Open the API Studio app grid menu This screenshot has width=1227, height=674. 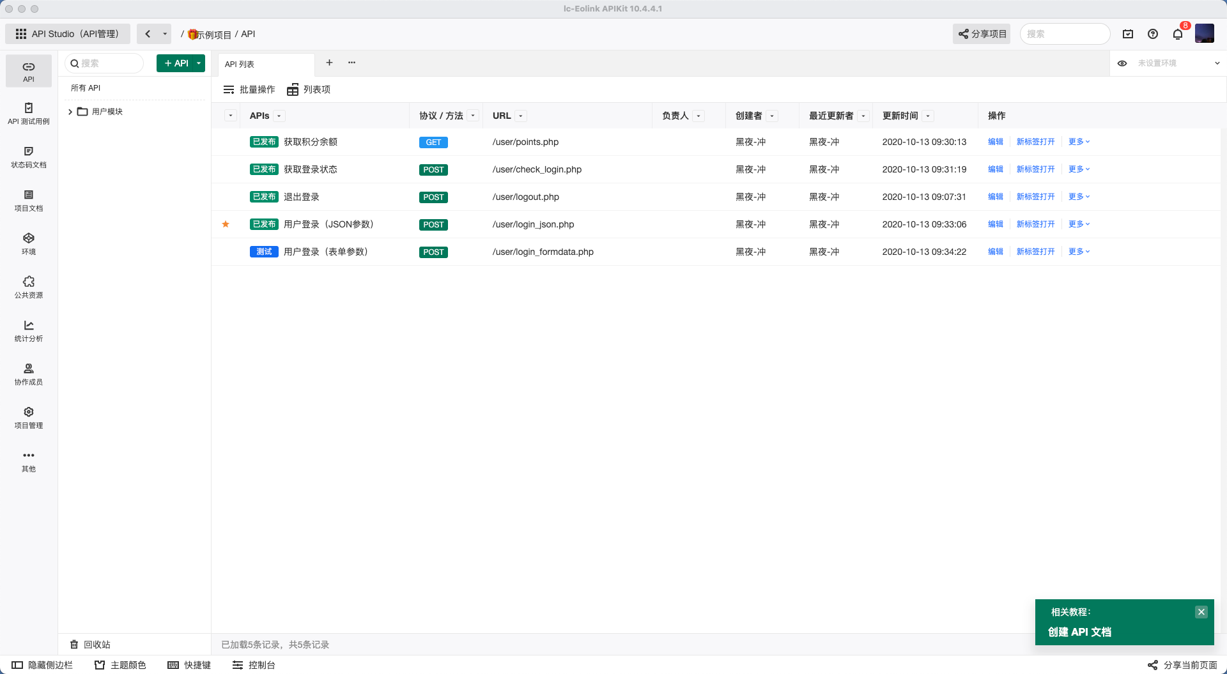click(68, 34)
